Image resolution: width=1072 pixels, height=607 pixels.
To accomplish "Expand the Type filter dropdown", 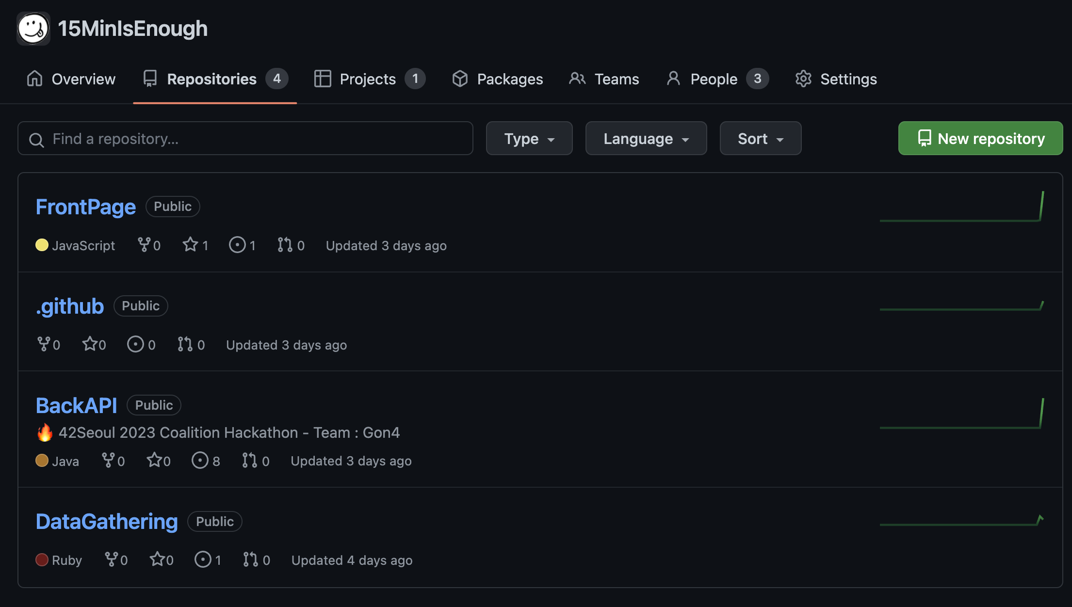I will (x=529, y=139).
